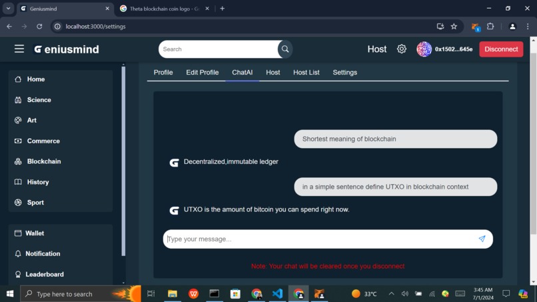
Task: Go back in browser history
Action: [9, 27]
